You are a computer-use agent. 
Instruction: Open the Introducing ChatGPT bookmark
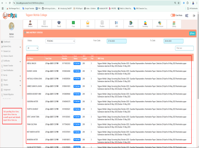(x=65, y=8)
